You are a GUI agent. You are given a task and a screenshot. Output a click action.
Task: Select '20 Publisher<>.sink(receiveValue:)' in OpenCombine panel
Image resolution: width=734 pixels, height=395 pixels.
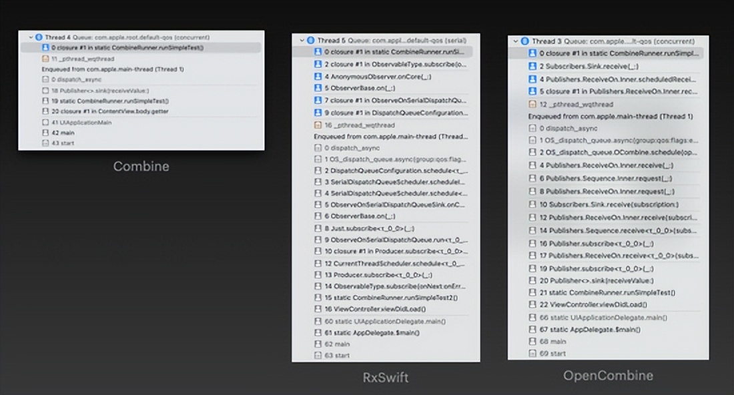coord(606,281)
